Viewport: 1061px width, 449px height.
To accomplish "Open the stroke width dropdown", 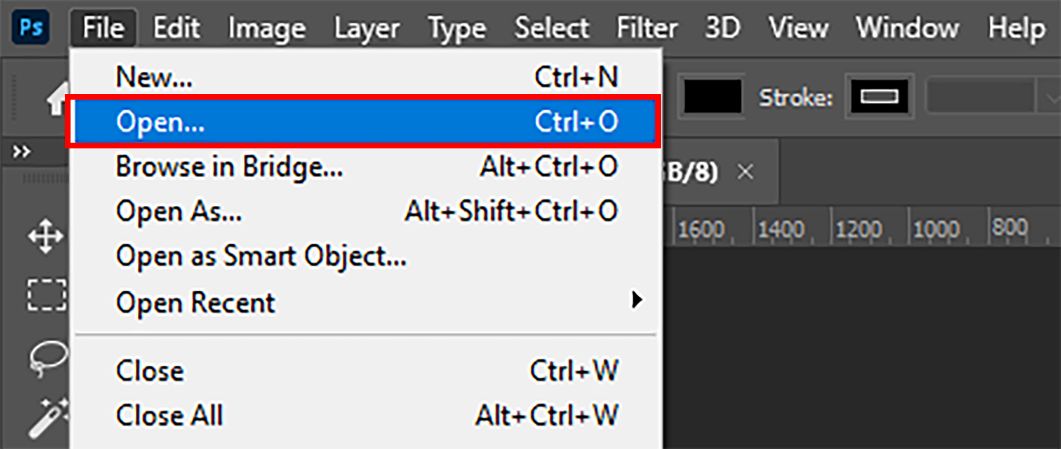I will [x=1050, y=97].
